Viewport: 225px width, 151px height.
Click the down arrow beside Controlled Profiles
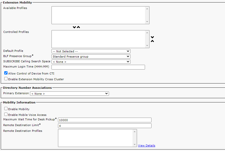(152, 37)
